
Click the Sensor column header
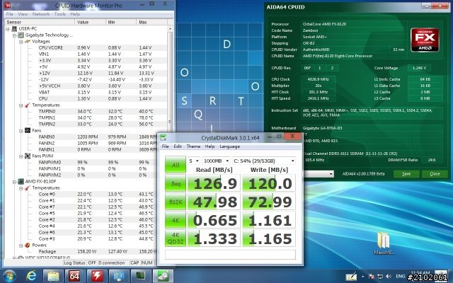(40, 22)
